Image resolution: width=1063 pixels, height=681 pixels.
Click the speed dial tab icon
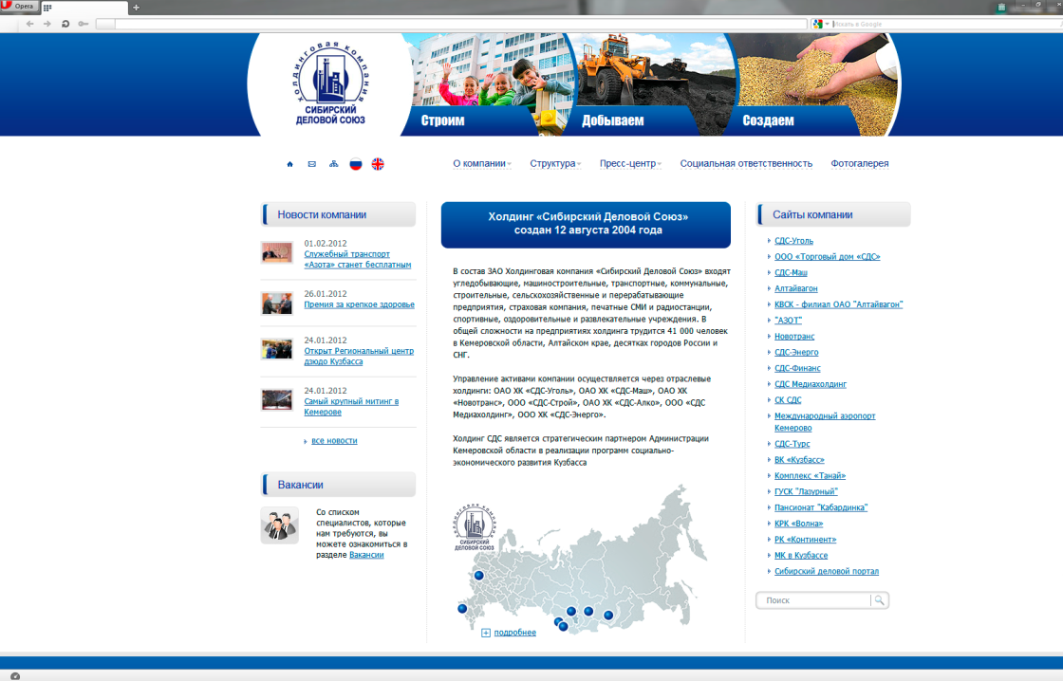47,8
